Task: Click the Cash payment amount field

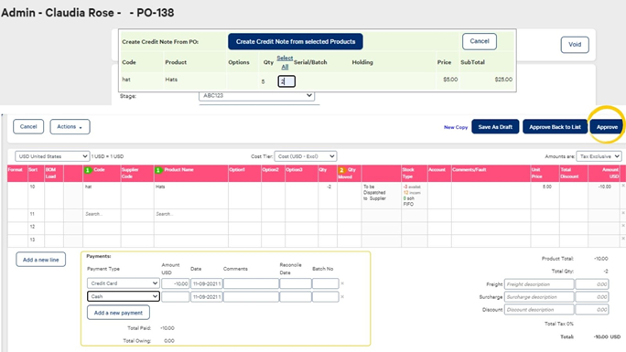Action: 176,296
